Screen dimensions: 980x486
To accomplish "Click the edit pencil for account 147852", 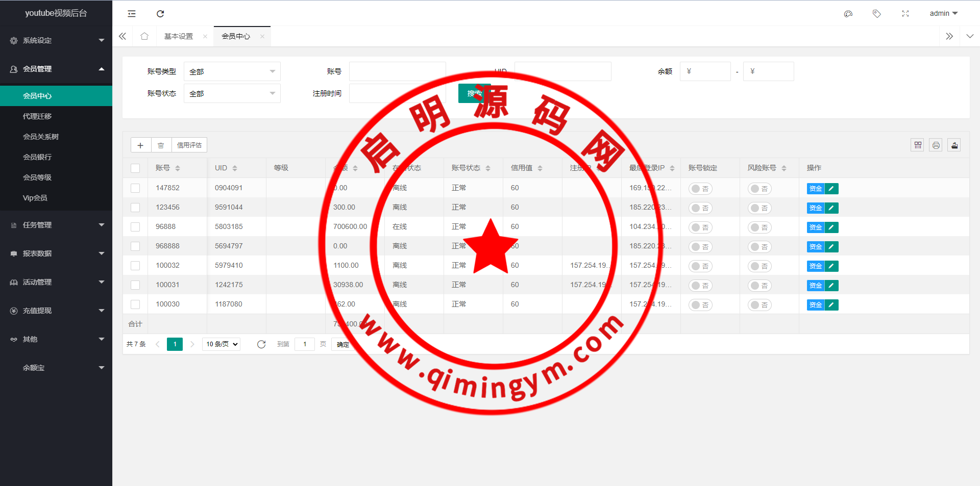I will 831,189.
